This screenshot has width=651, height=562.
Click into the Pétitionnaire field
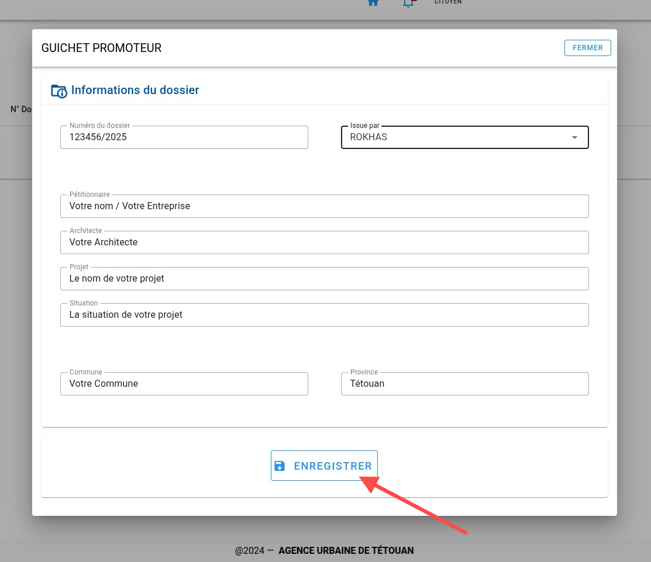coord(324,206)
